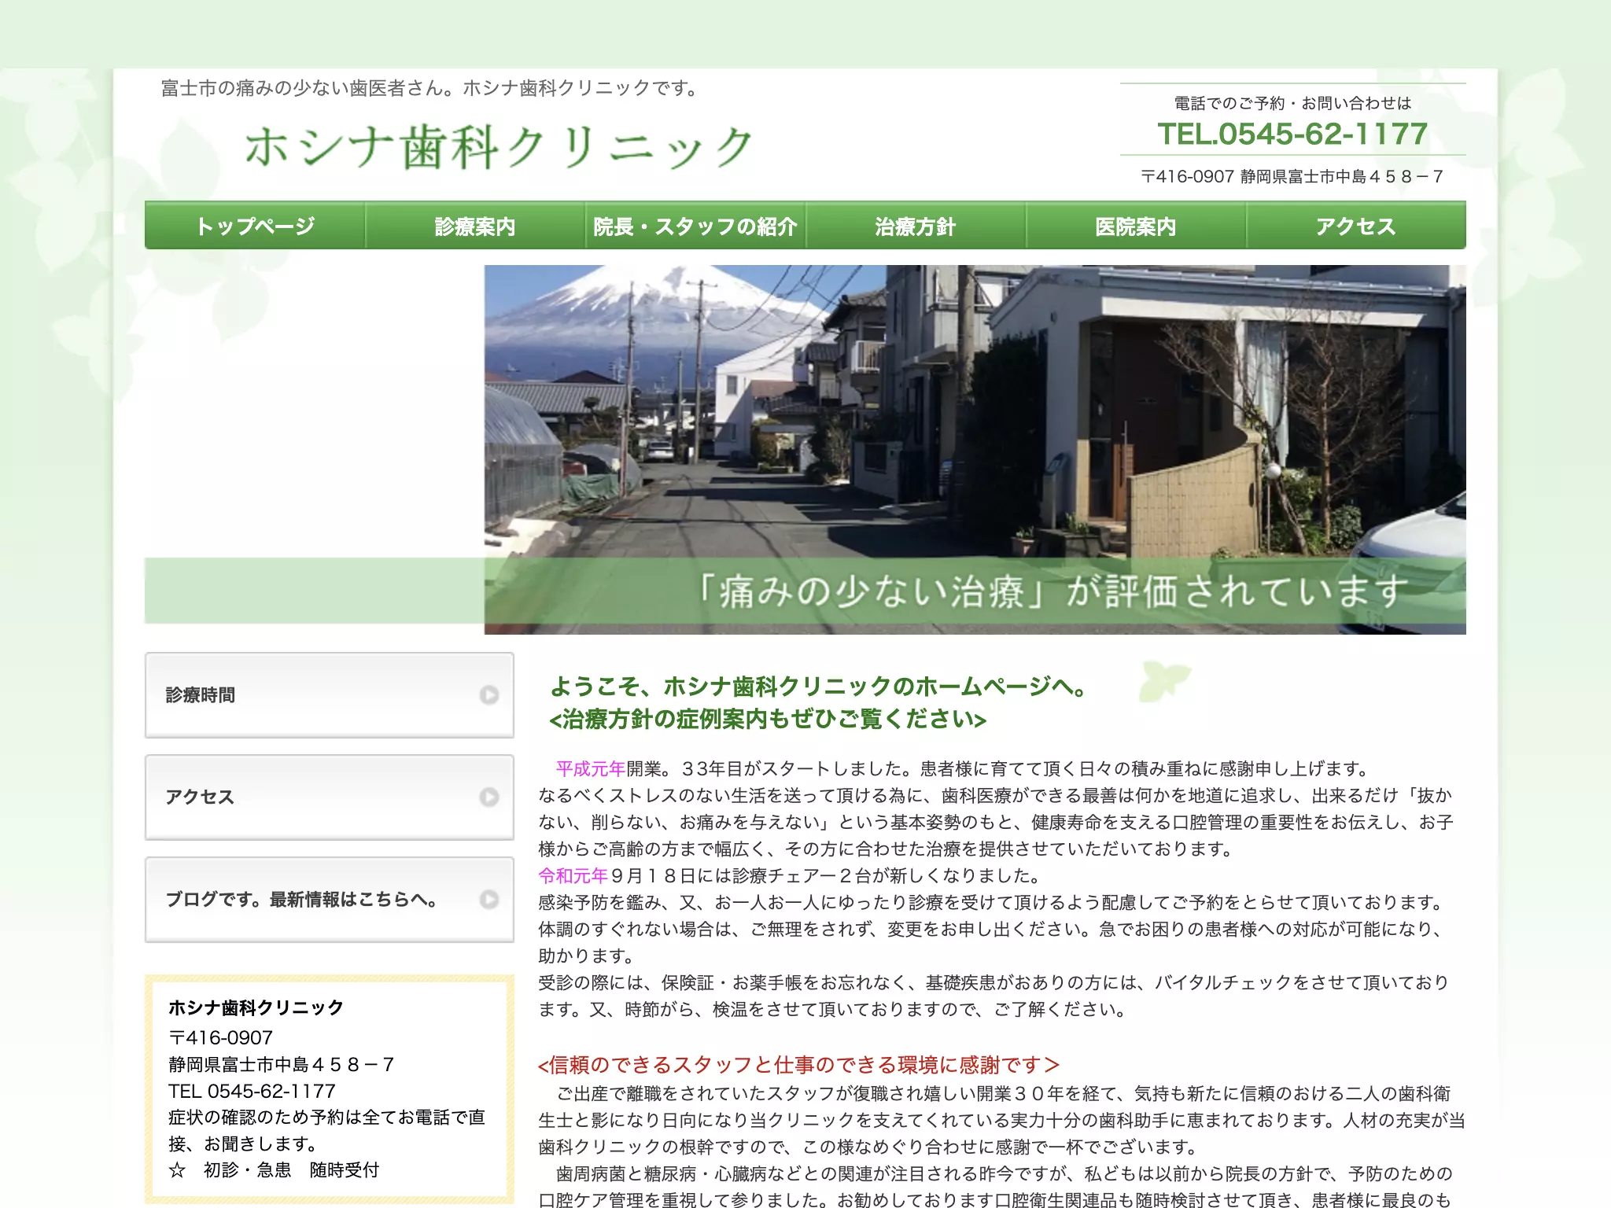Select the 治療方針 navigation tab
The width and height of the screenshot is (1611, 1208).
[x=916, y=226]
